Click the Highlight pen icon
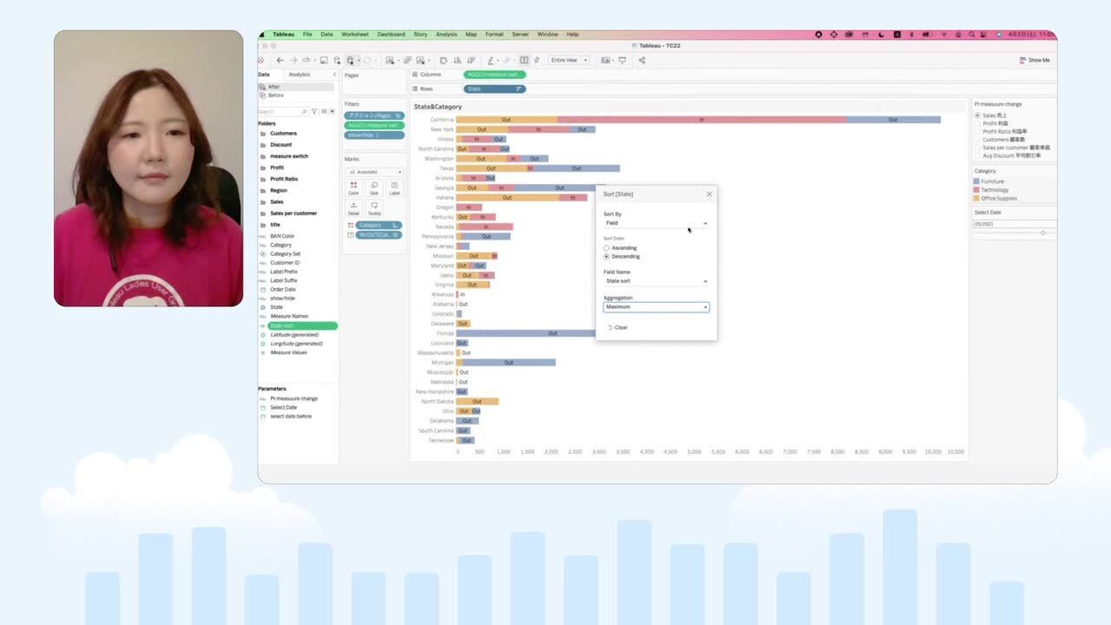The height and width of the screenshot is (625, 1111). [491, 61]
